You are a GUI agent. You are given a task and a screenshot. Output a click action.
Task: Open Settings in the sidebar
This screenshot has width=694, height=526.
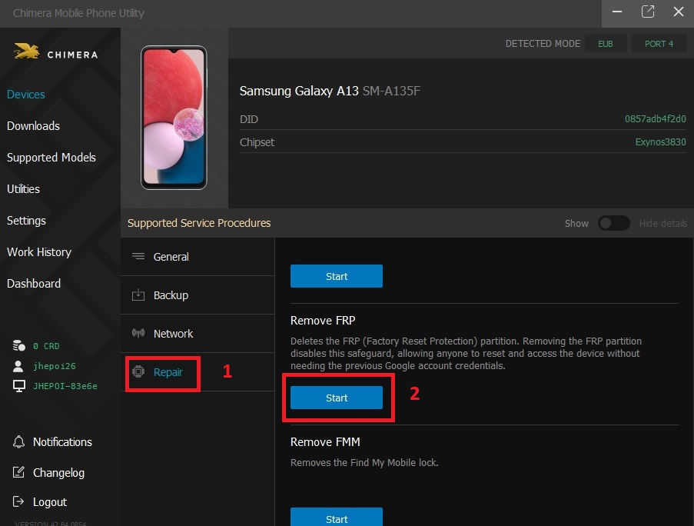pos(27,221)
